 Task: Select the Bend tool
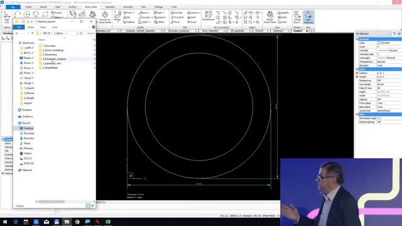point(143,13)
